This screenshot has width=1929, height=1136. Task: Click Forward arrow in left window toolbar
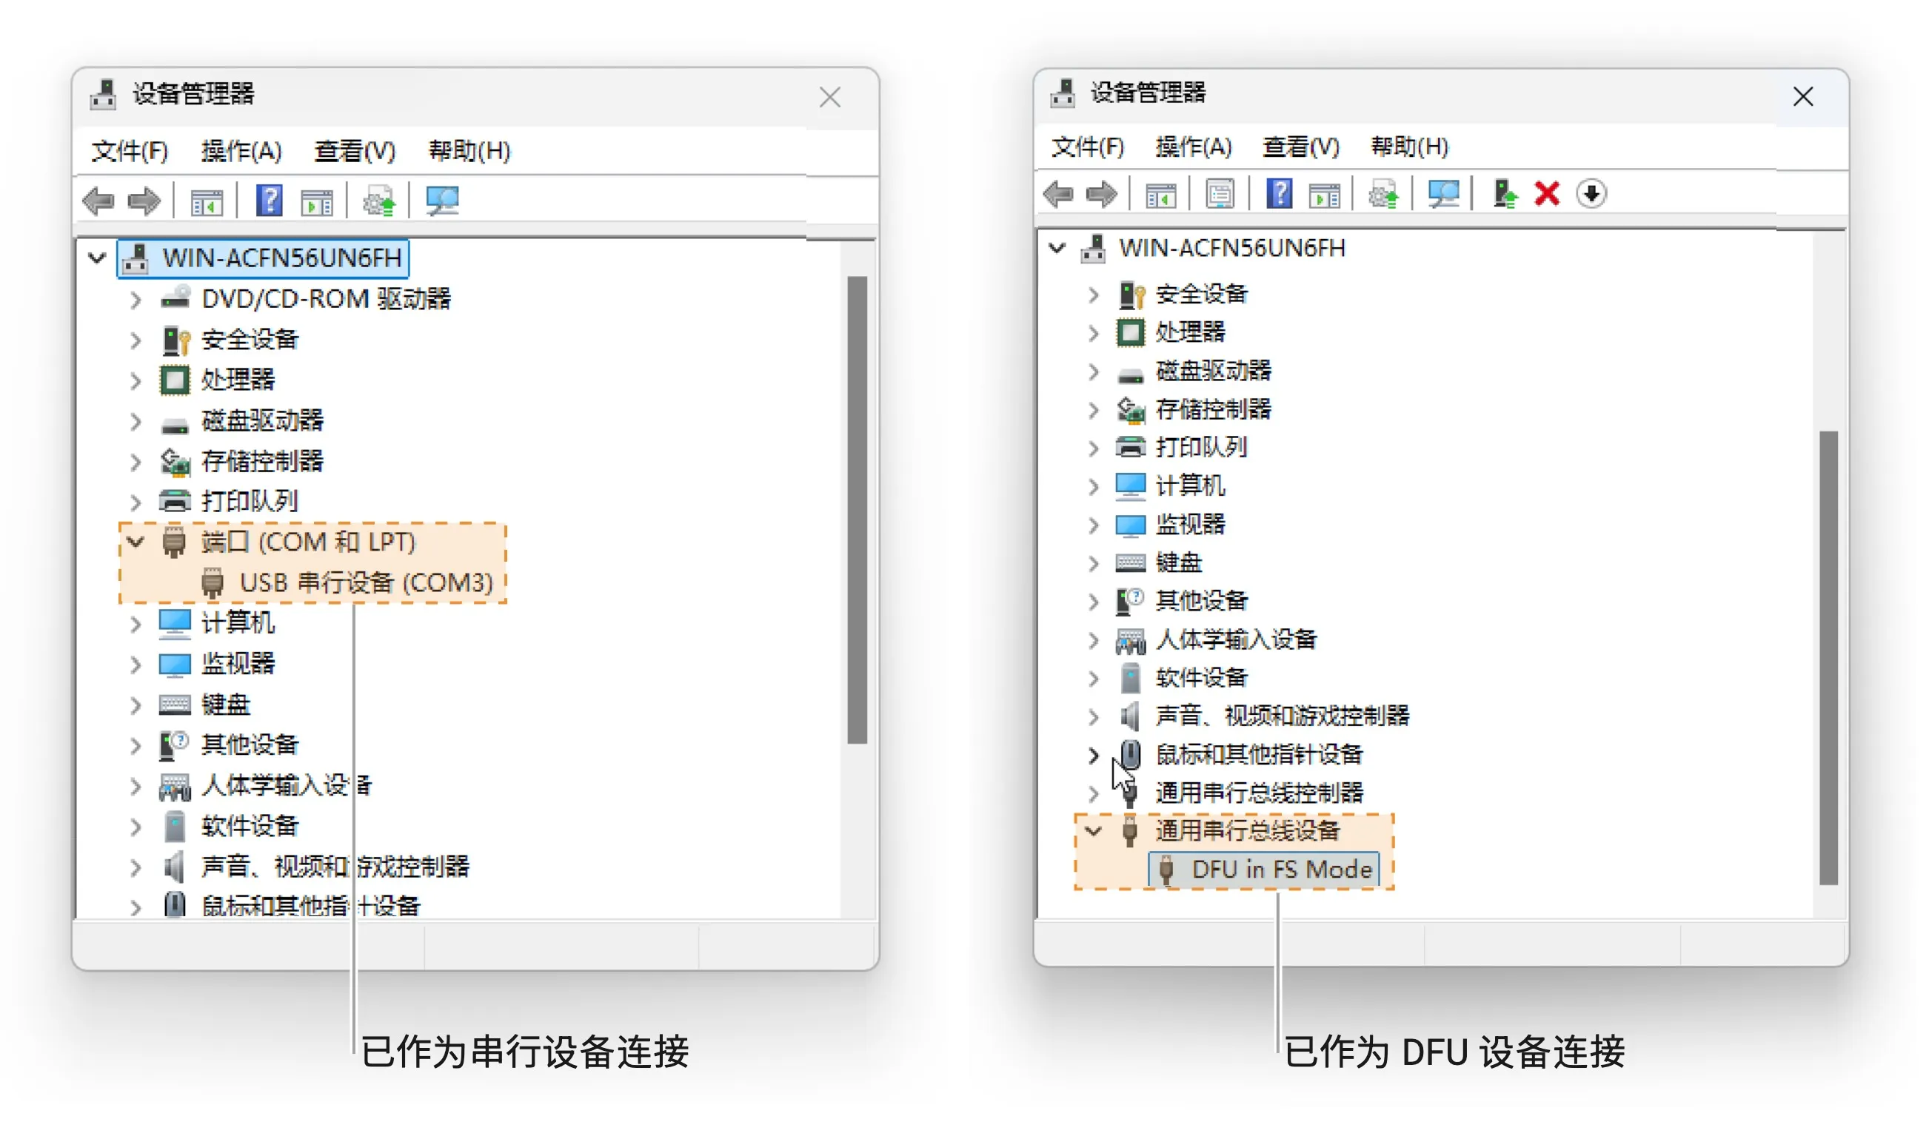(x=144, y=202)
